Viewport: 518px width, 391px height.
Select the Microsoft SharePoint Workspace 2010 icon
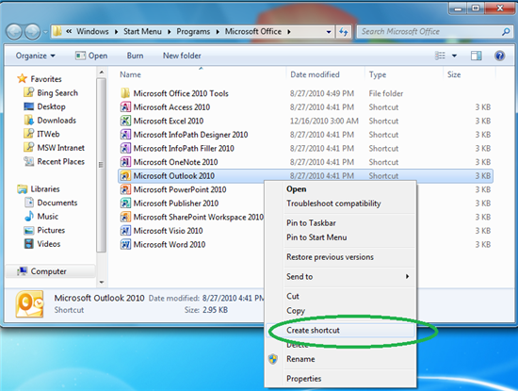point(125,217)
